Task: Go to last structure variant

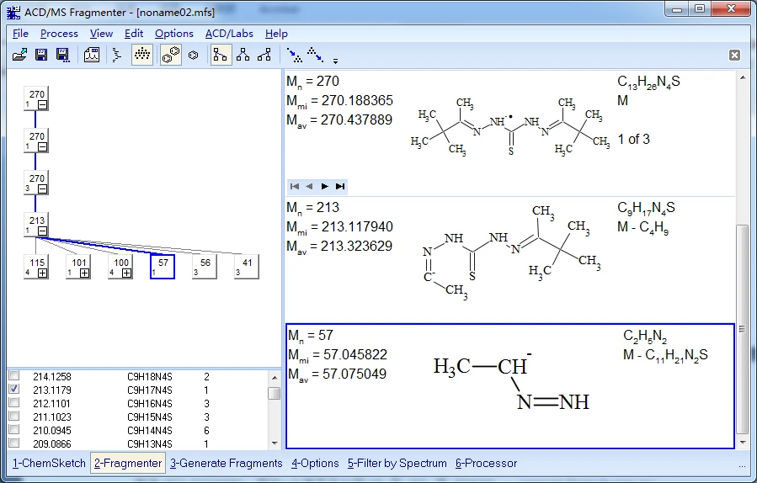Action: pyautogui.click(x=340, y=186)
